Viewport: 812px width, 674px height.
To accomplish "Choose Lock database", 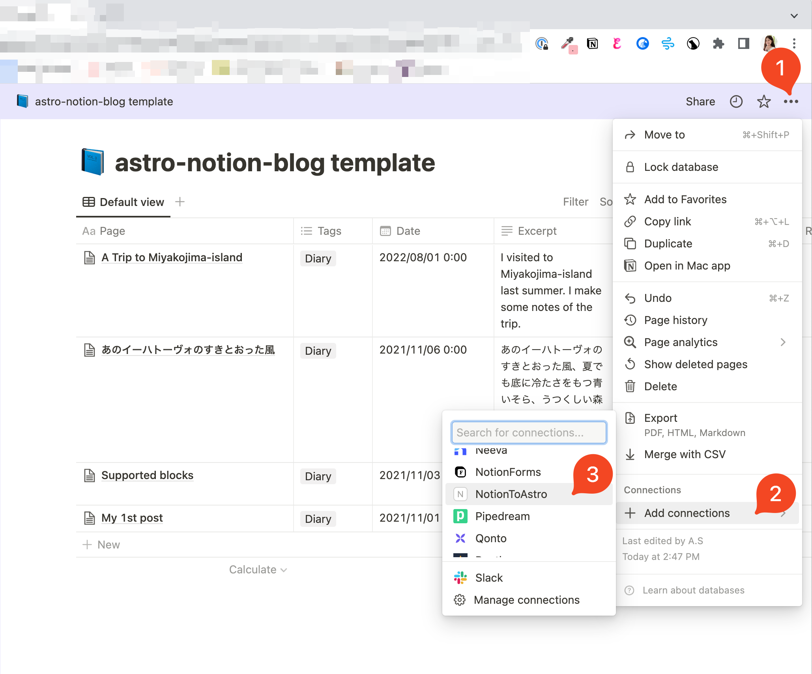I will (707, 167).
